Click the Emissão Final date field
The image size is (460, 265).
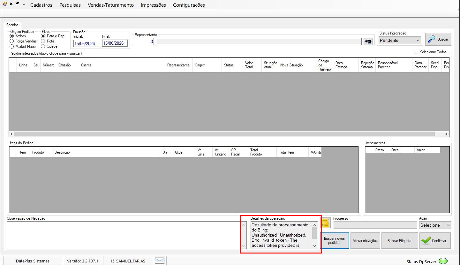pyautogui.click(x=115, y=43)
